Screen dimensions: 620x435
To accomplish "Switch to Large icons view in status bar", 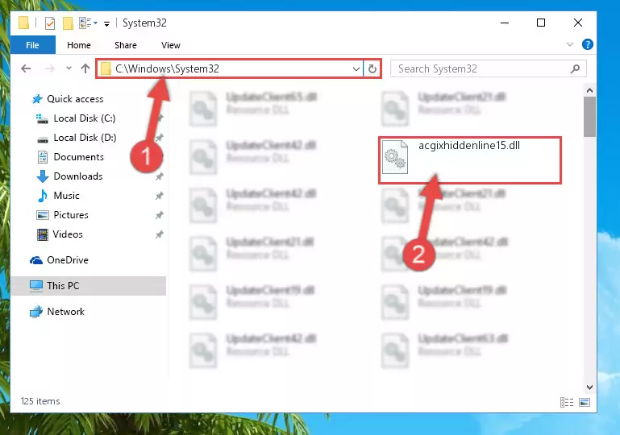I will coord(585,403).
